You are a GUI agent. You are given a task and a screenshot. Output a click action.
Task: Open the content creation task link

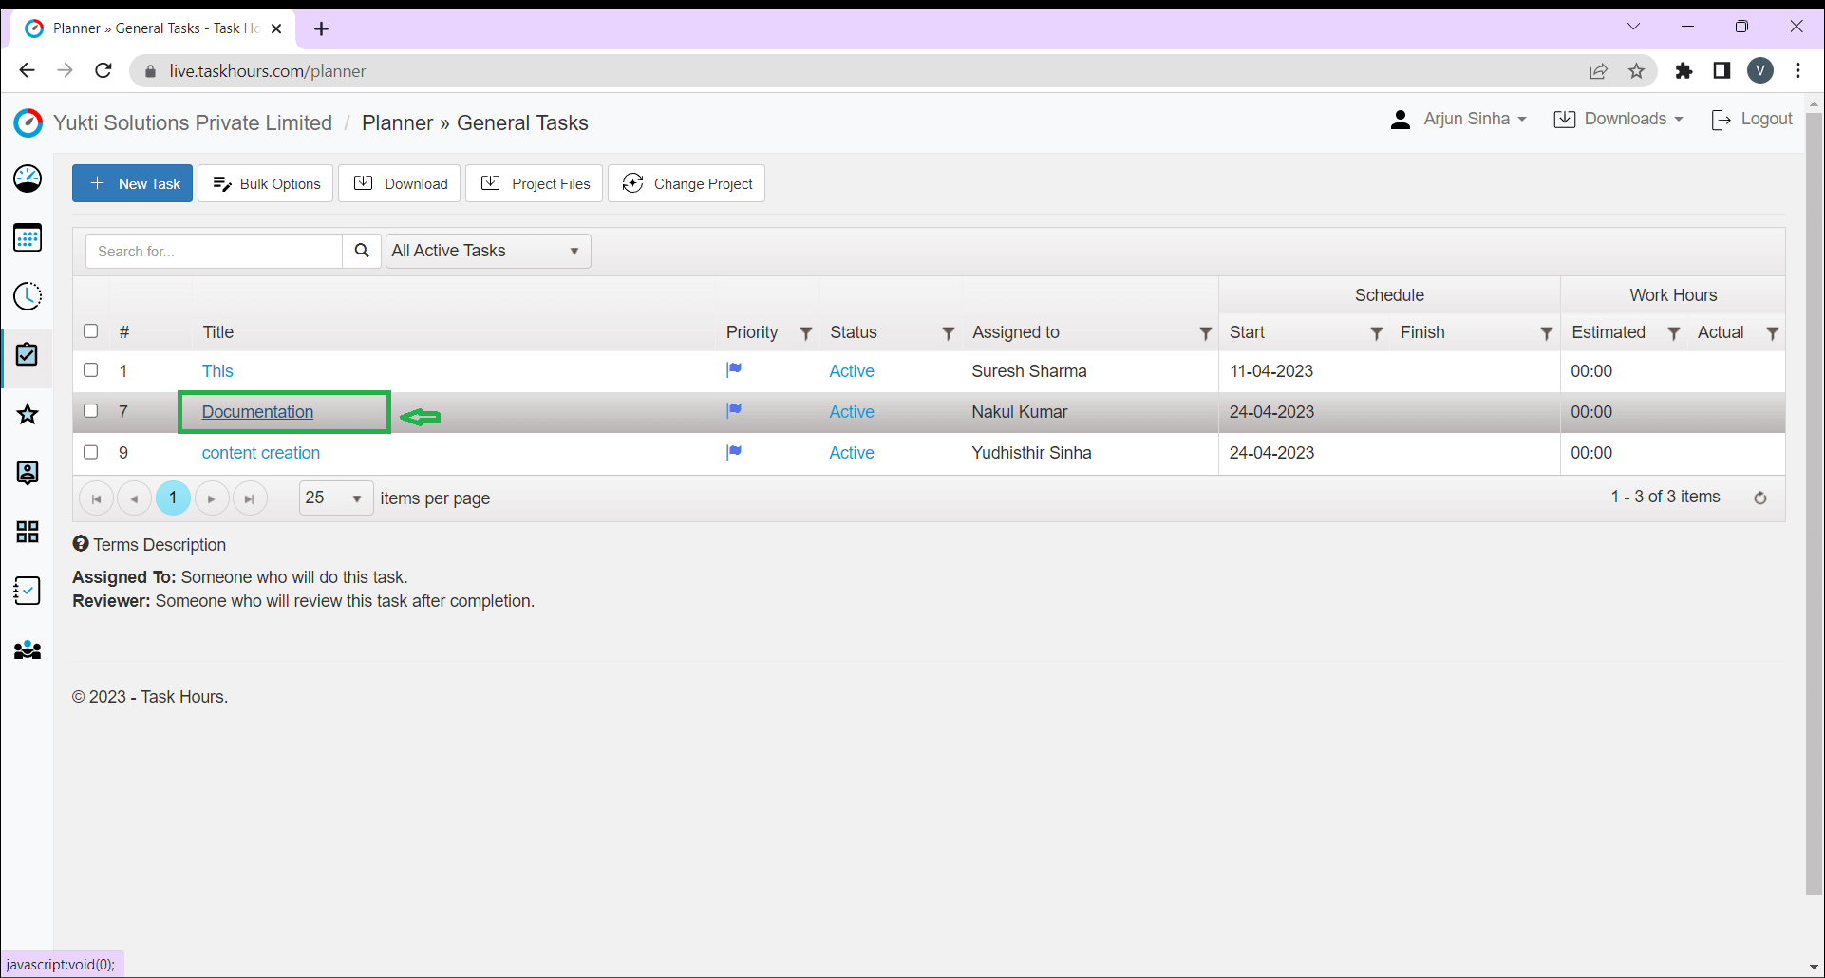coord(261,453)
